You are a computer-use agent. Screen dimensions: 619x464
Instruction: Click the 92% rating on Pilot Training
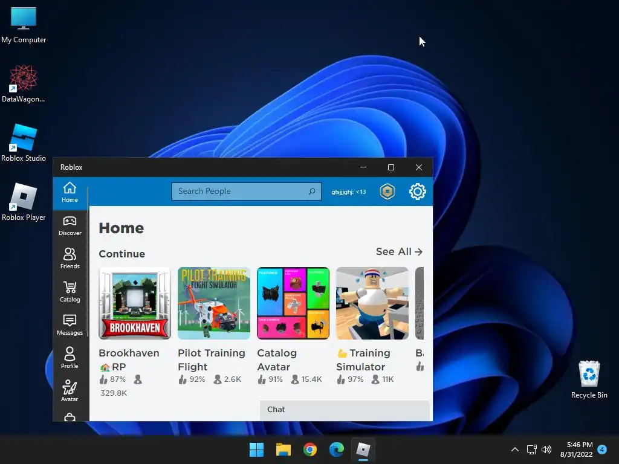192,379
